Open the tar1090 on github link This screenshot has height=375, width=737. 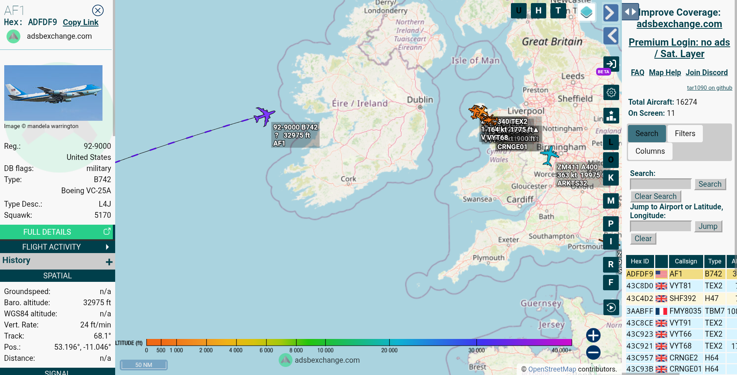[x=709, y=88]
